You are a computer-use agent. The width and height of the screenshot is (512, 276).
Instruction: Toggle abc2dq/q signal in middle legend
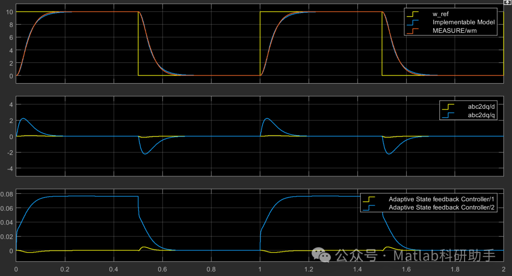[x=481, y=115]
